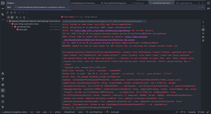Open the Build hammer tool window
The image size is (211, 114).
coord(3,79)
